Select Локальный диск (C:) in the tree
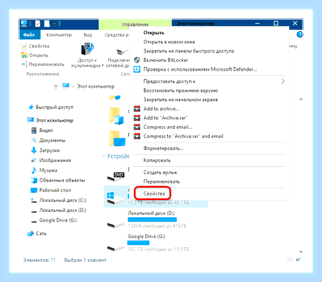Screen dimensions: 322x282 59,200
